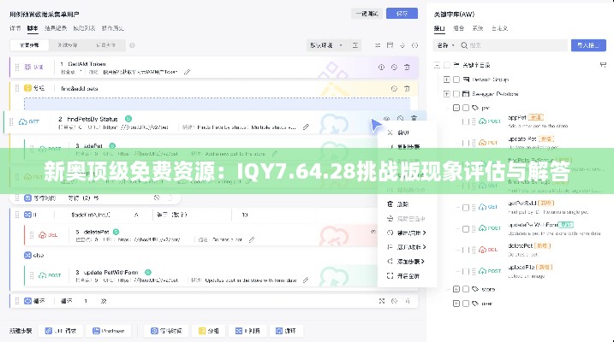Click the else branch icon
This screenshot has width=614, height=342.
27,256
